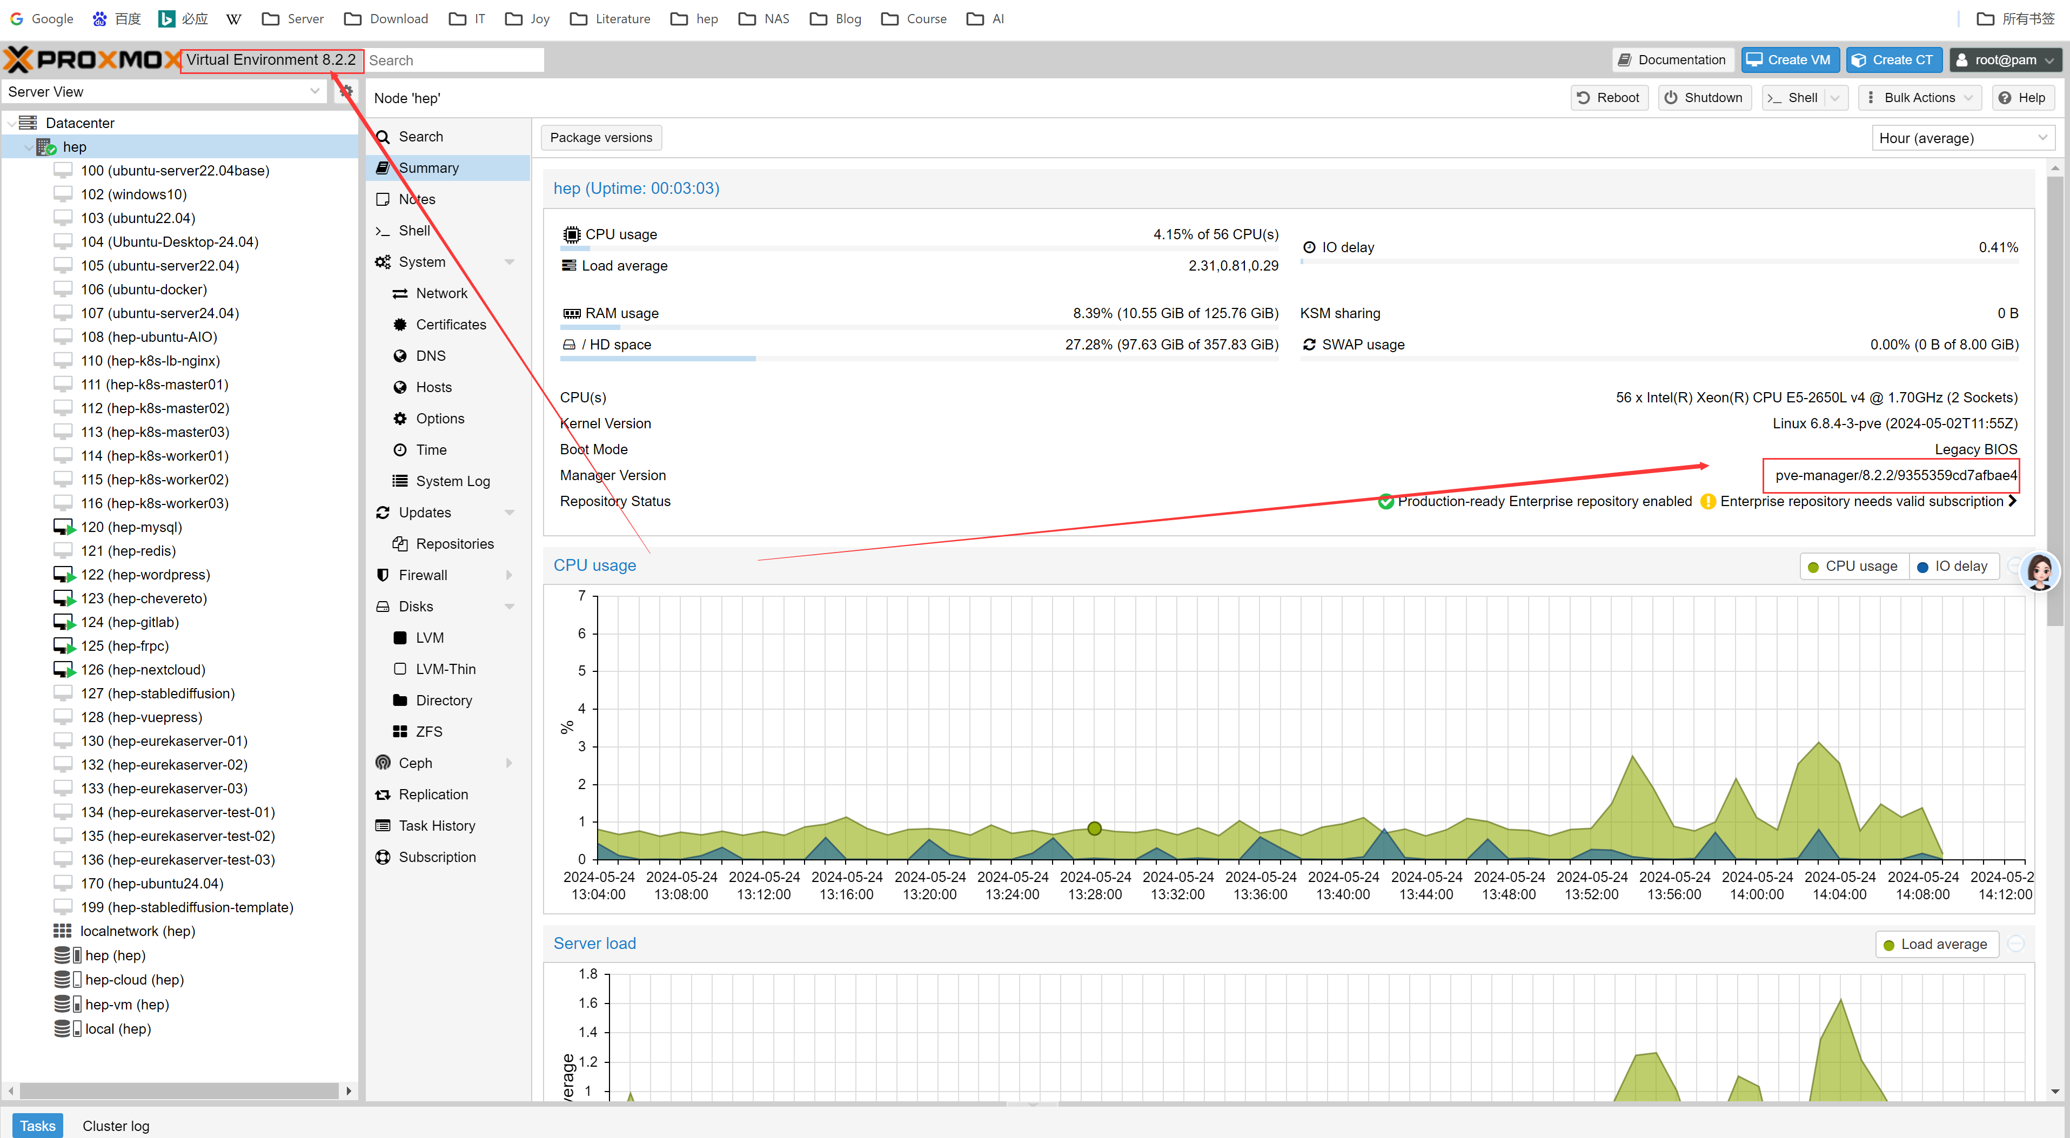This screenshot has width=2070, height=1138.
Task: Open Time clock icon
Action: 399,450
